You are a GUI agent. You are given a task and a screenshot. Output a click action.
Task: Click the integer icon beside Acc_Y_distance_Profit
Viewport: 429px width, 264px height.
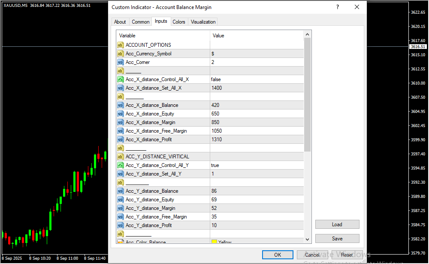(121, 225)
